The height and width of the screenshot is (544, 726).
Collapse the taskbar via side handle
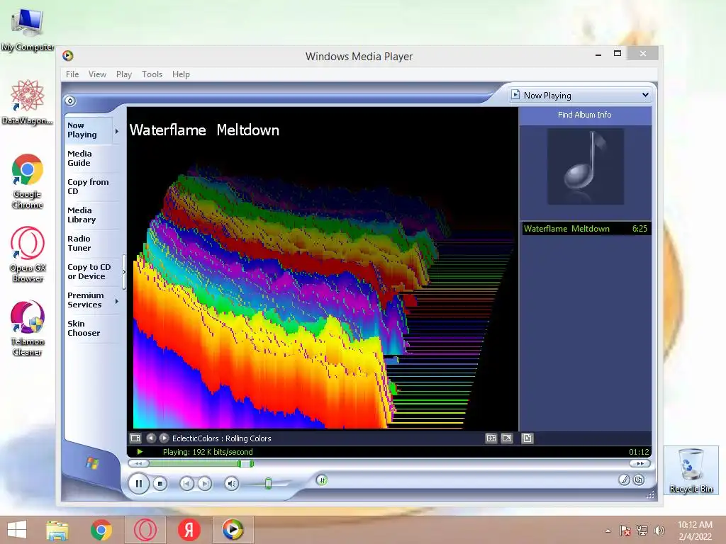pos(124,272)
